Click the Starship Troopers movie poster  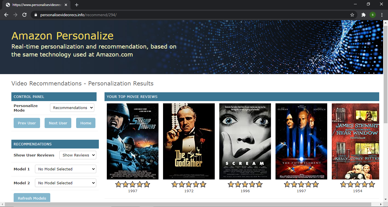pyautogui.click(x=132, y=141)
